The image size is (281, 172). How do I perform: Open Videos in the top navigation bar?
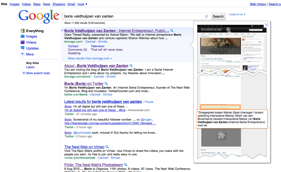pos(26,4)
